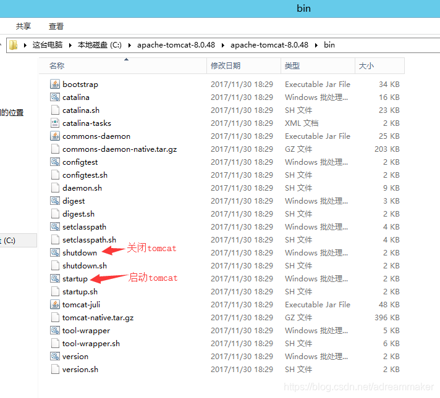The height and width of the screenshot is (398, 440).
Task: Select the catalina.sh file name
Action: (x=81, y=110)
